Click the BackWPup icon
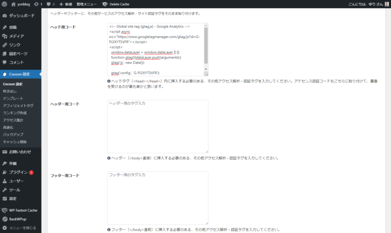 tap(5, 219)
